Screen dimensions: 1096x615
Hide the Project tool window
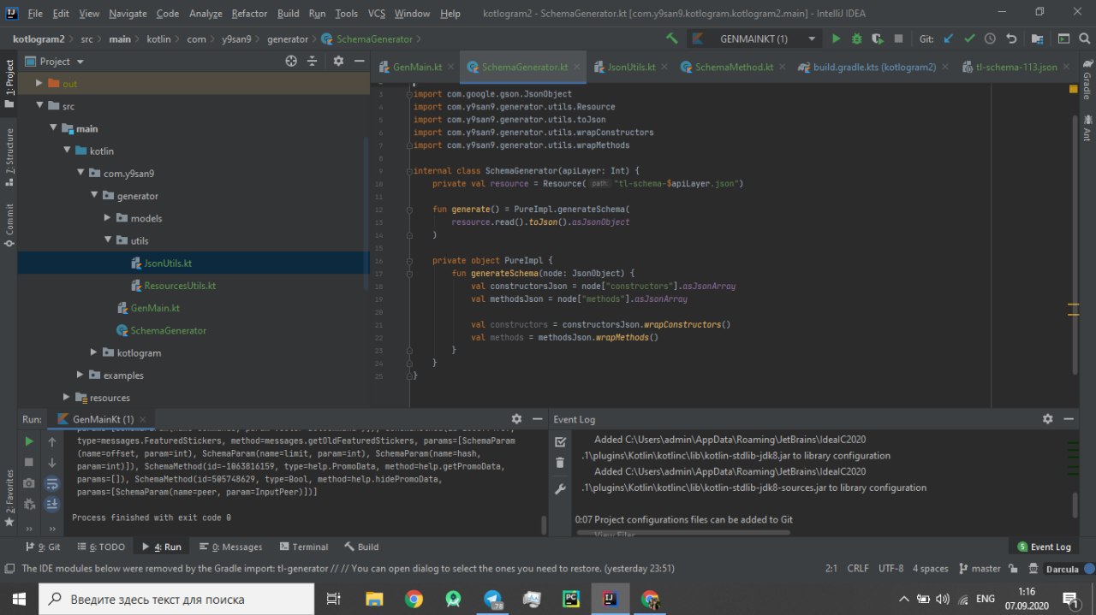pos(359,61)
